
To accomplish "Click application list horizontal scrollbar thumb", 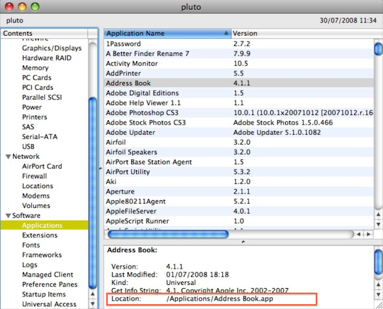I will tap(168, 234).
